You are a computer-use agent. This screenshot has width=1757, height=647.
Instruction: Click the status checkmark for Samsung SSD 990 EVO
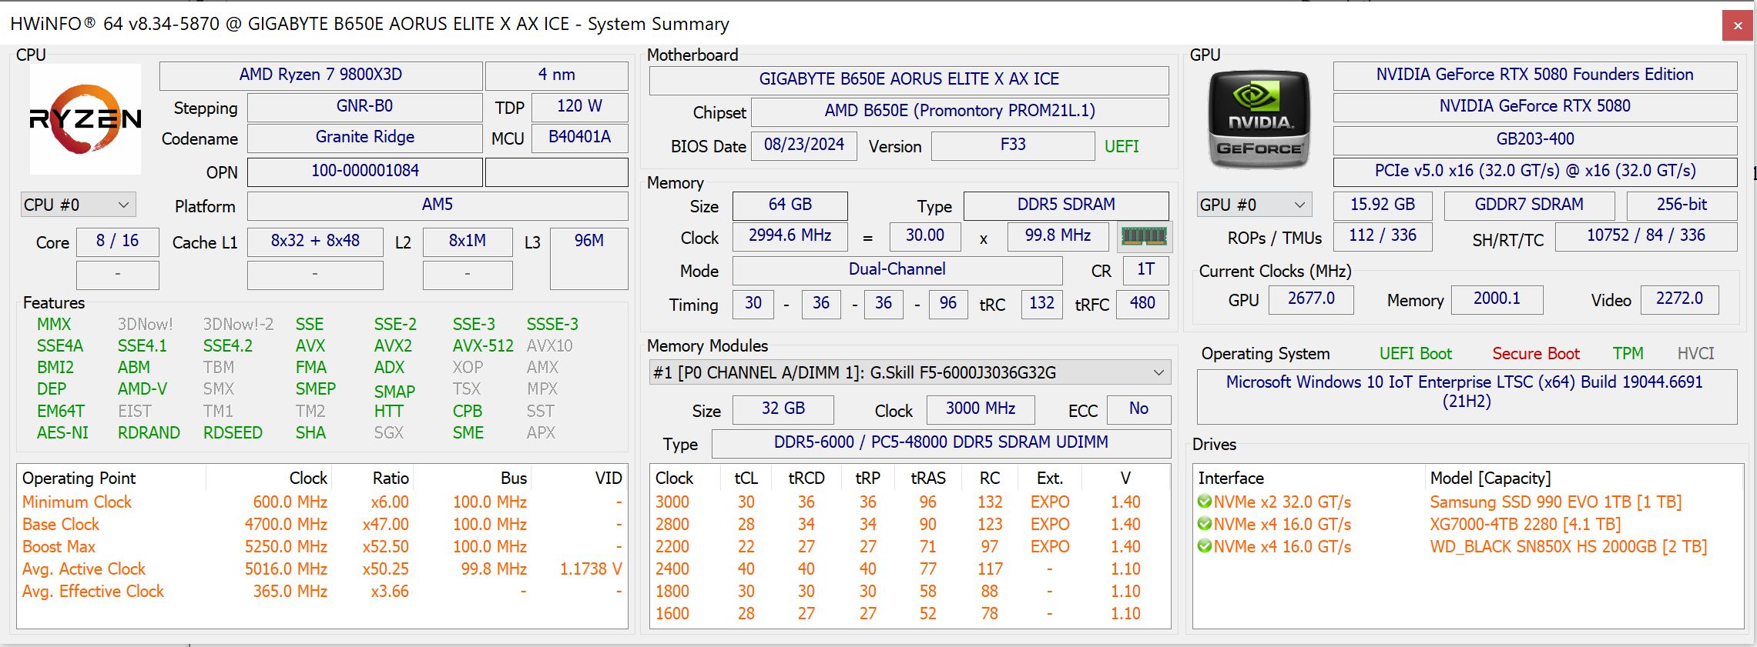pyautogui.click(x=1205, y=502)
